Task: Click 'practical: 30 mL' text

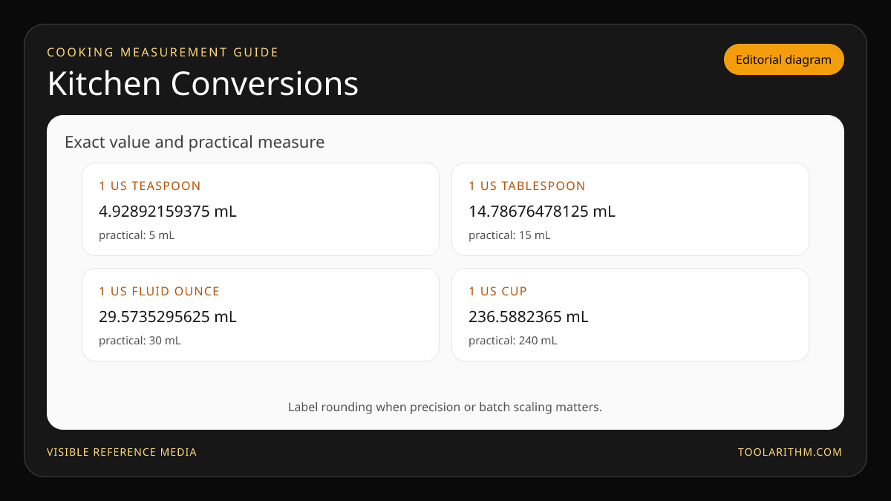Action: click(x=140, y=341)
